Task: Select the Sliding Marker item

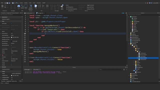Action: [x=143, y=59]
